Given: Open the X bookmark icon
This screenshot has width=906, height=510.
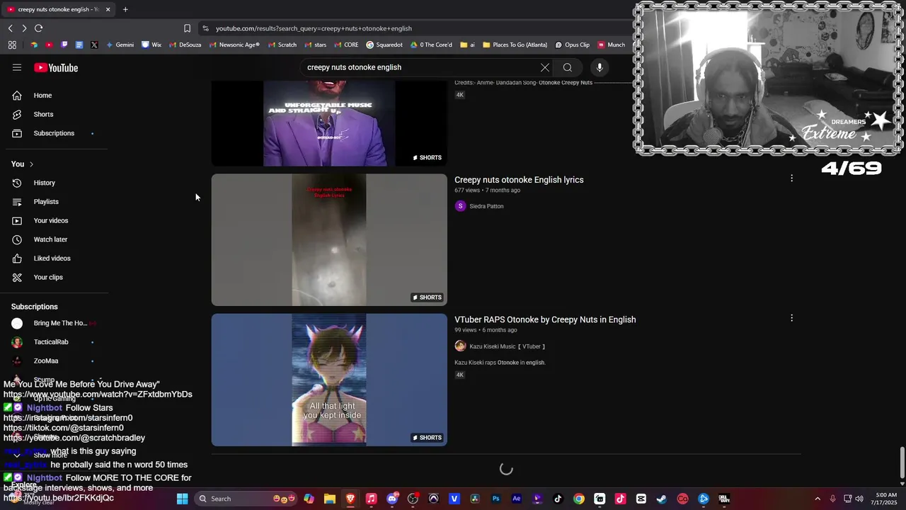Looking at the screenshot, I should (x=94, y=45).
